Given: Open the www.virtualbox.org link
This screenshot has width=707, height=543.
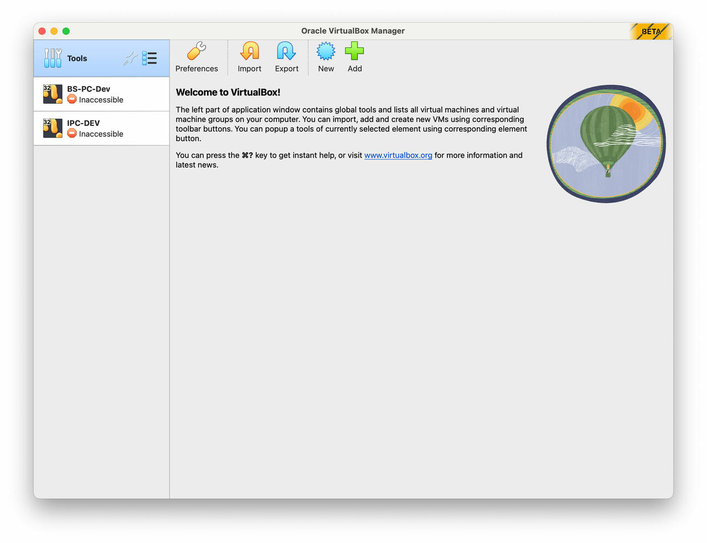Looking at the screenshot, I should point(398,156).
